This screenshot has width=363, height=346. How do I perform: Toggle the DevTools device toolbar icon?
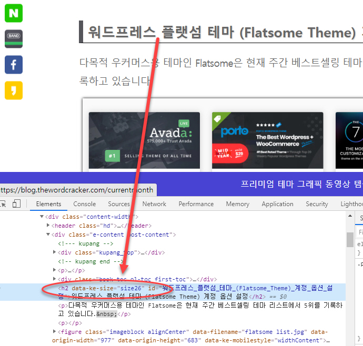(x=16, y=204)
